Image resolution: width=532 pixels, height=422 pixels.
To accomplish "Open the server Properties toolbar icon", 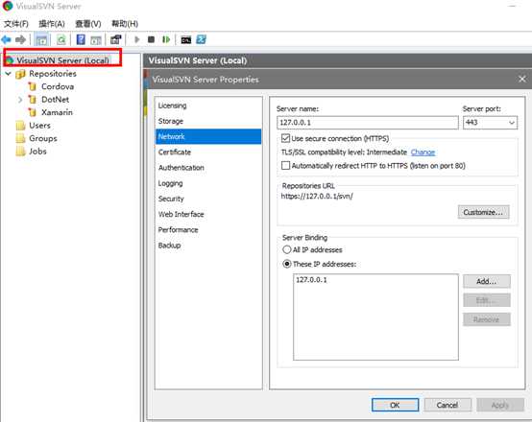I will tap(115, 39).
